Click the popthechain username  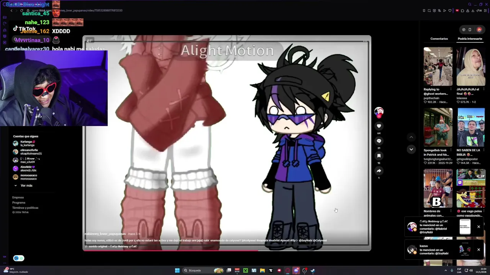click(432, 98)
